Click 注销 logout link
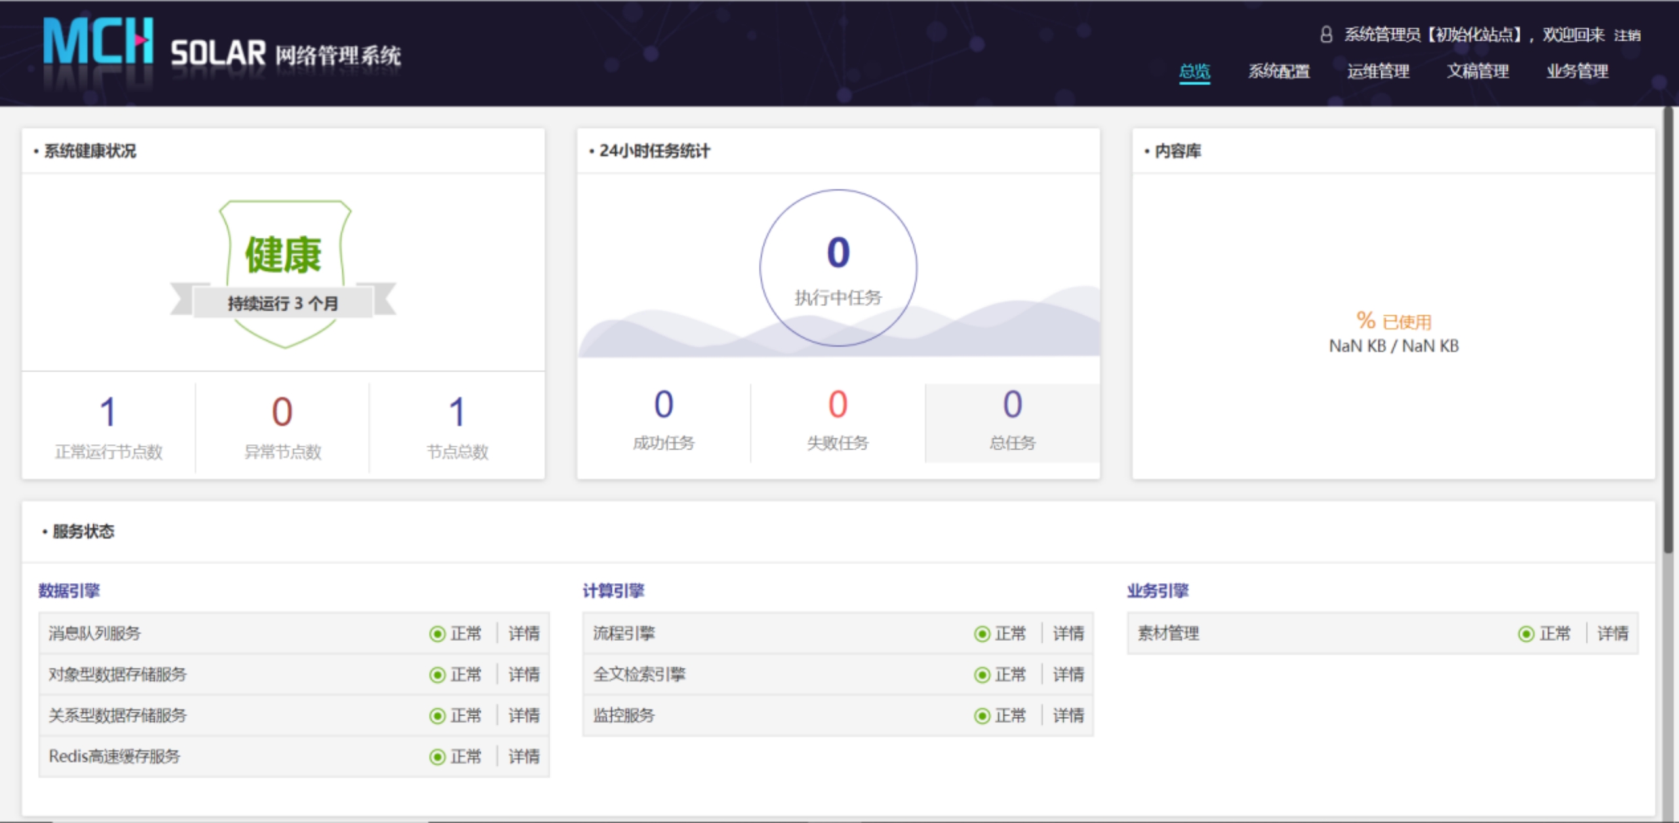Image resolution: width=1679 pixels, height=823 pixels. point(1627,35)
